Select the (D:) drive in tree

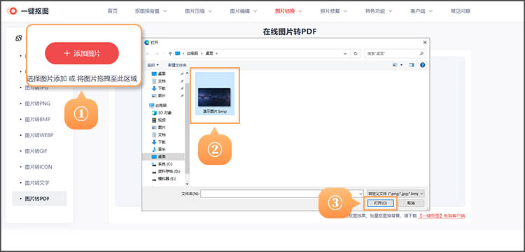[x=166, y=171]
